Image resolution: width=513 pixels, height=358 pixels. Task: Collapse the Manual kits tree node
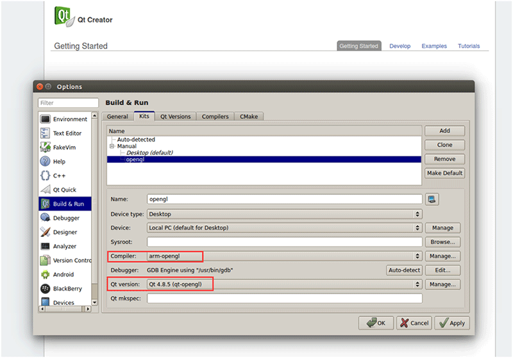112,146
